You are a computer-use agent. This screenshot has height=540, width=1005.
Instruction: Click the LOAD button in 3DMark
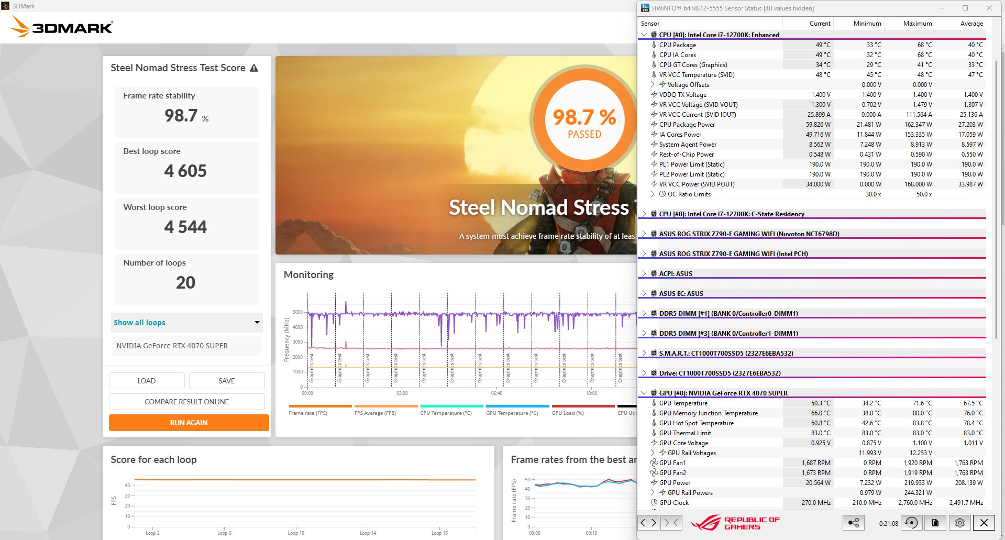pyautogui.click(x=147, y=381)
